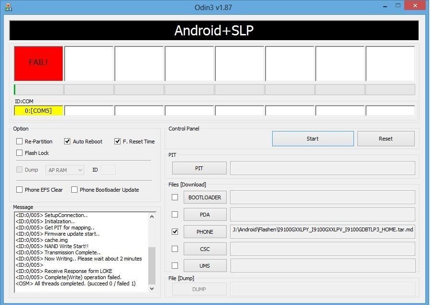Viewport: 431px width, 305px height.
Task: Click the PHONE file path field
Action: point(322,232)
